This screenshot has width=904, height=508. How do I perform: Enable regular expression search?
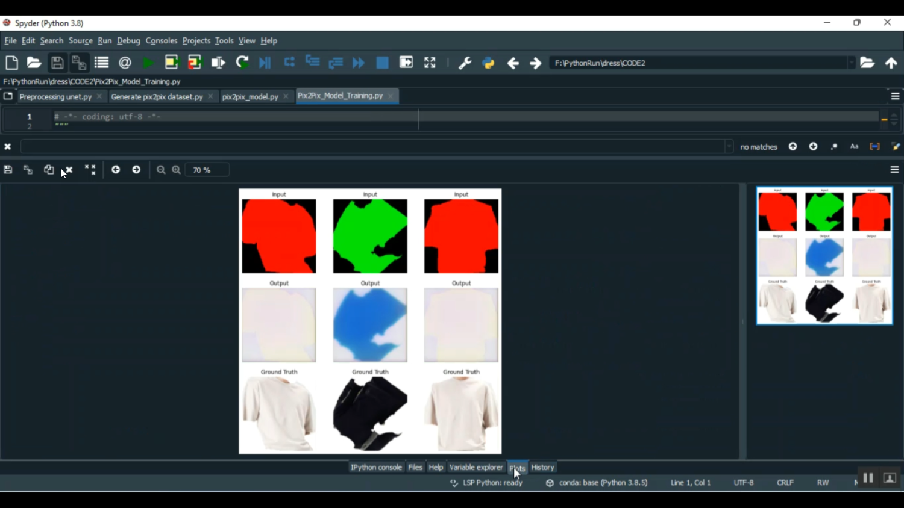[834, 146]
